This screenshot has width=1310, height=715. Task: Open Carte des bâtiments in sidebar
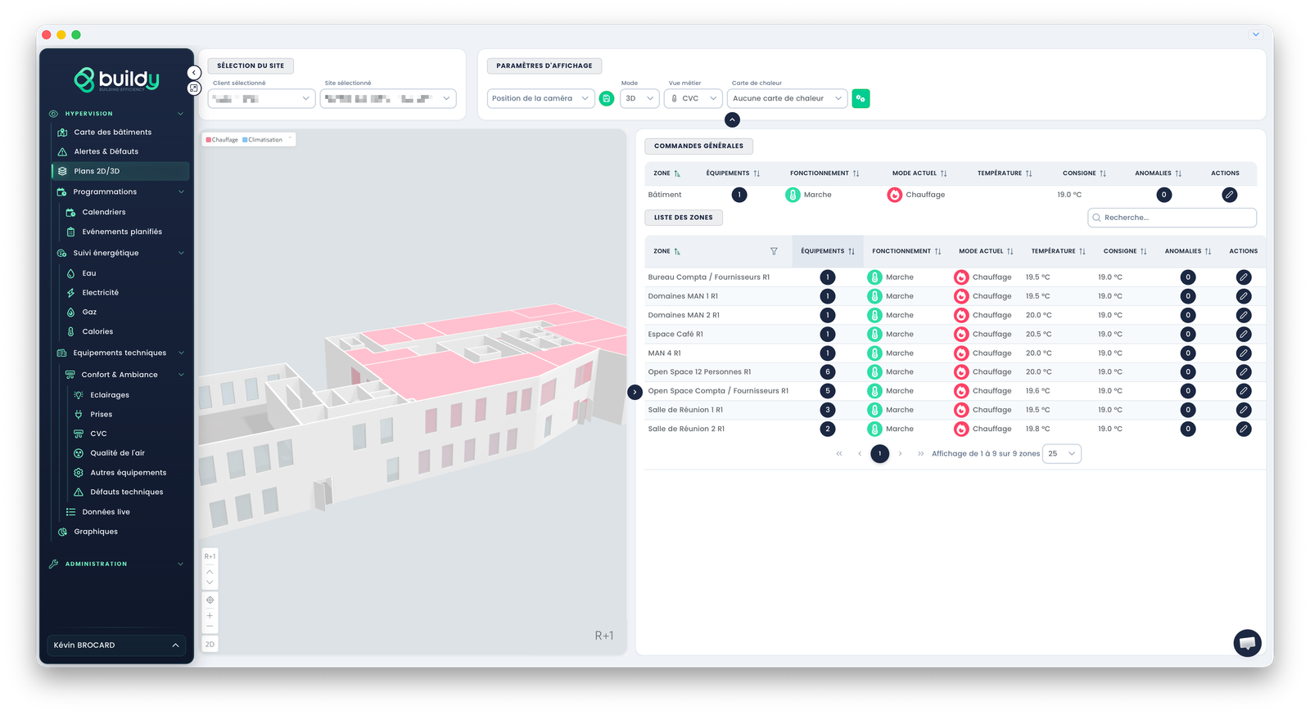113,132
